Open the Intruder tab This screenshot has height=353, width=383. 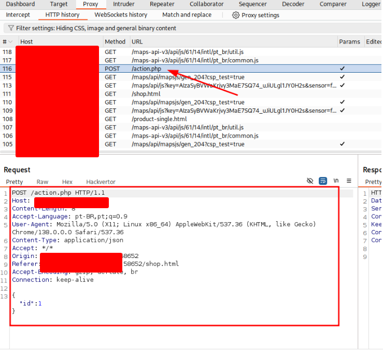(x=123, y=4)
